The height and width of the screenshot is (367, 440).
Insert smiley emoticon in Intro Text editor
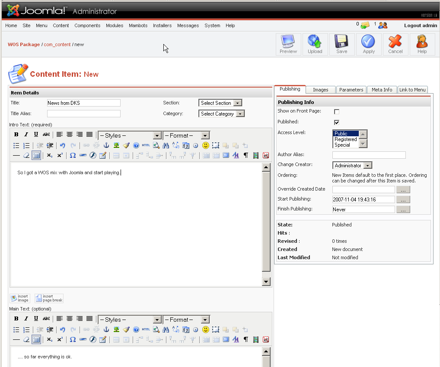pyautogui.click(x=206, y=145)
